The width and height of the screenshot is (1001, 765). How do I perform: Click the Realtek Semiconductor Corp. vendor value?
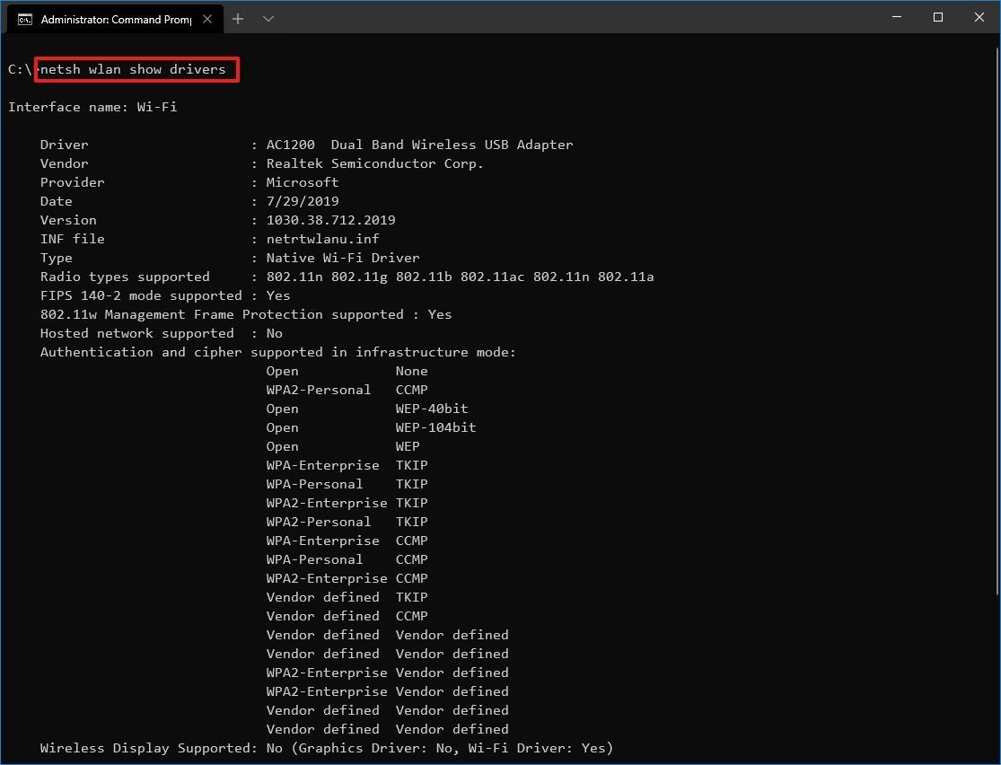(374, 163)
